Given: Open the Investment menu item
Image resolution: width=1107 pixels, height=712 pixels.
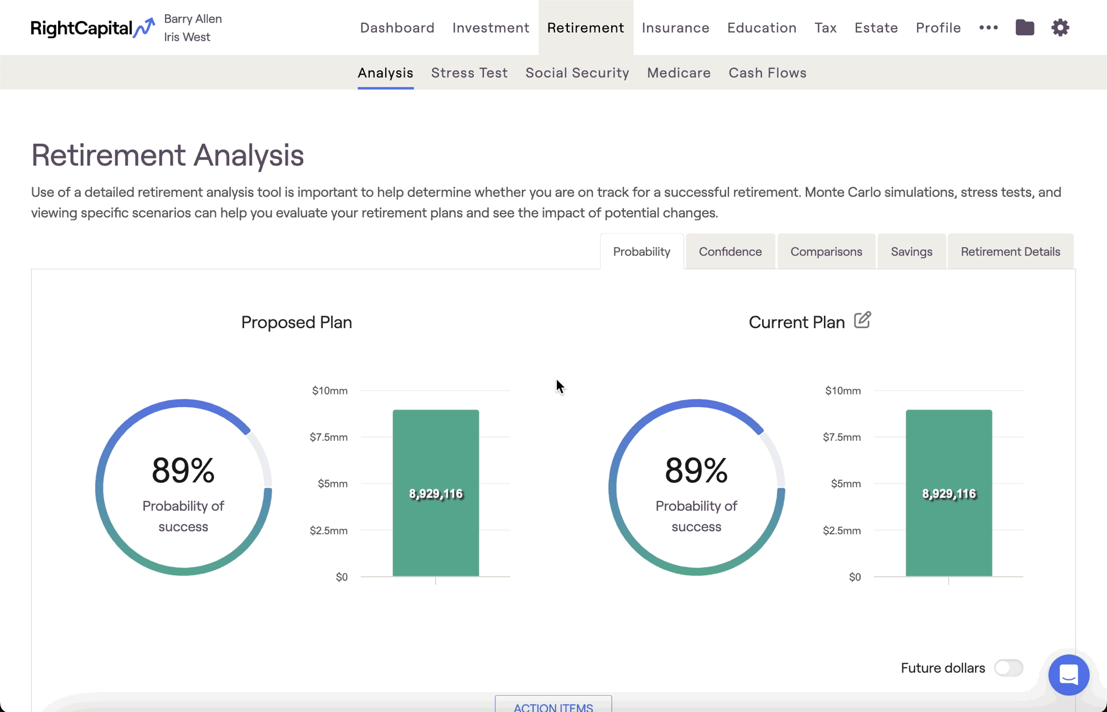Looking at the screenshot, I should [x=490, y=28].
